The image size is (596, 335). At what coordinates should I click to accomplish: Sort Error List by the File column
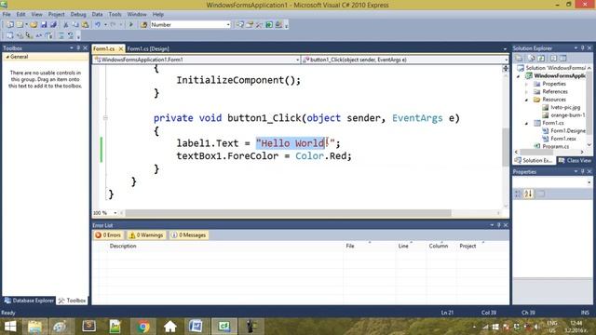pos(370,246)
